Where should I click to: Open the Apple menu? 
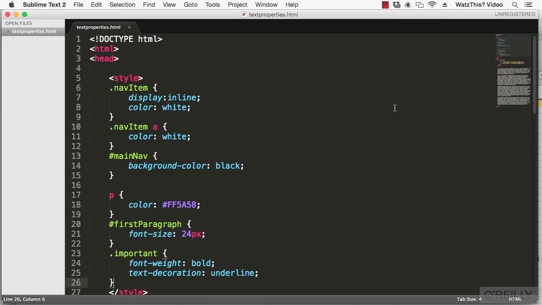tap(11, 5)
